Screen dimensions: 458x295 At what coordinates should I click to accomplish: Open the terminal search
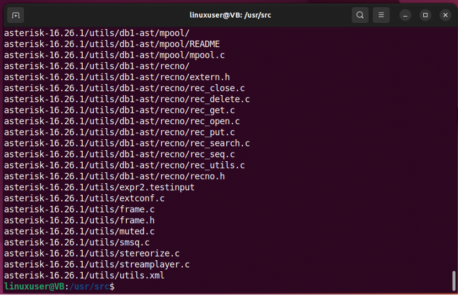(360, 15)
